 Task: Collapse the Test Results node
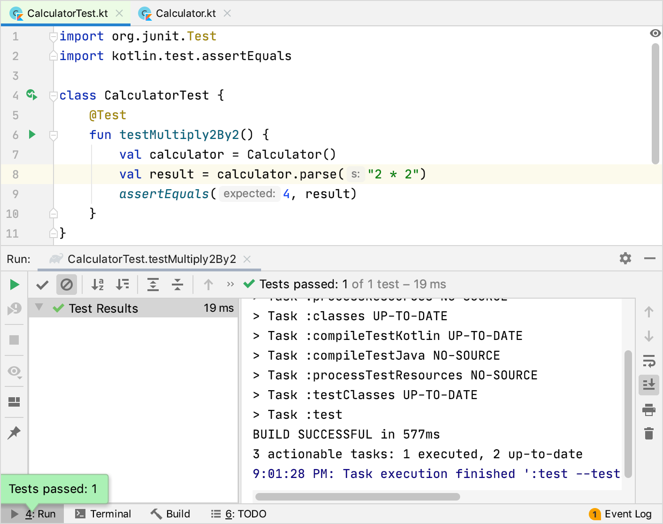(x=39, y=308)
